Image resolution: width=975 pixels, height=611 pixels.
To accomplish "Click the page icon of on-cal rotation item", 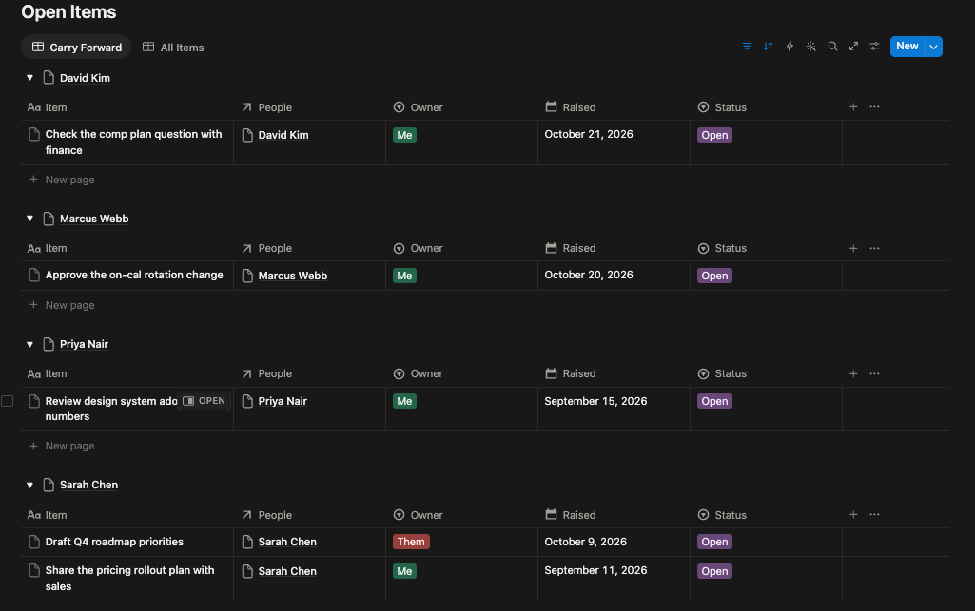I will point(34,275).
